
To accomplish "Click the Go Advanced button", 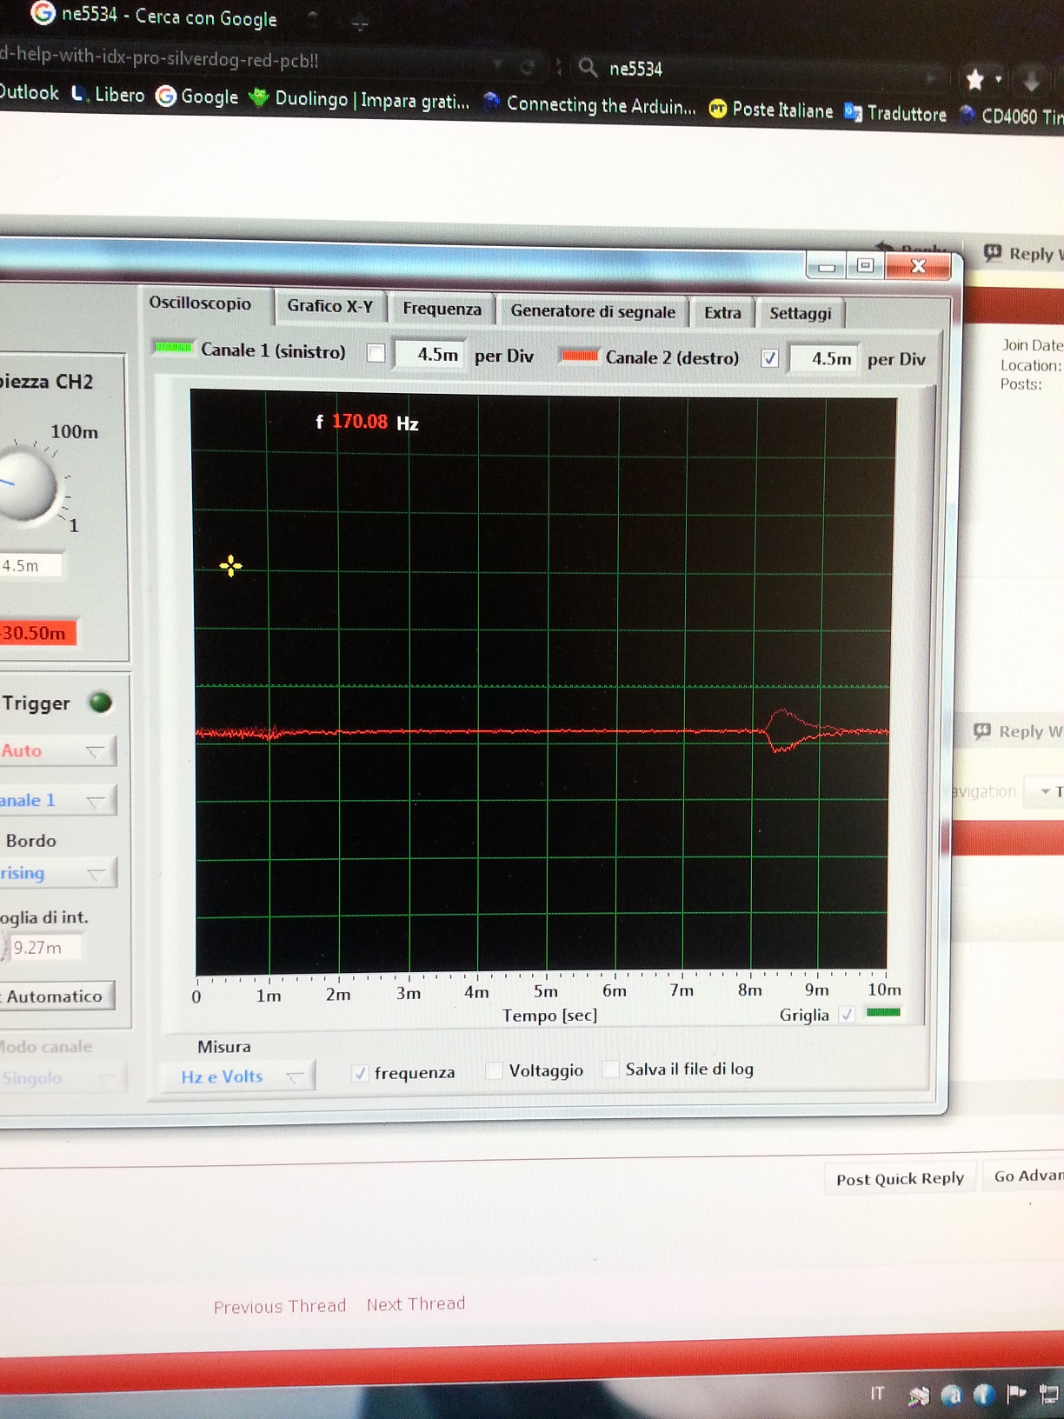I will click(1024, 1176).
